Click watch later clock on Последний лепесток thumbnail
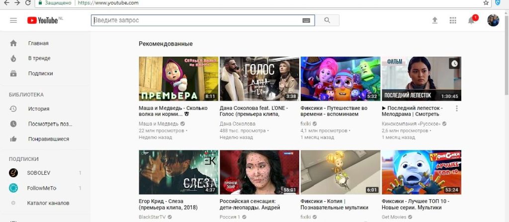 [454, 64]
